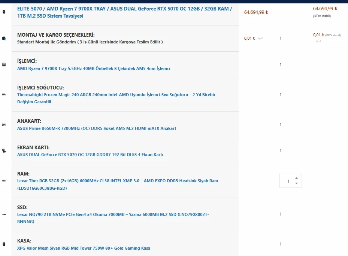This screenshot has width=348, height=256.
Task: Click the Standart Montaj İle Gönderim text
Action: (90, 42)
